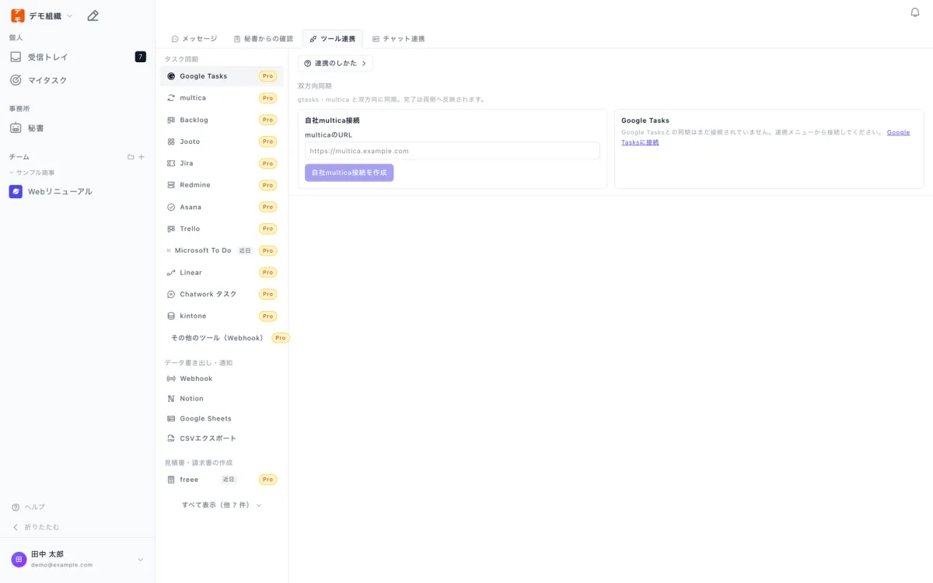The height and width of the screenshot is (583, 933).
Task: Click the Webhook broadcast icon
Action: pos(171,379)
